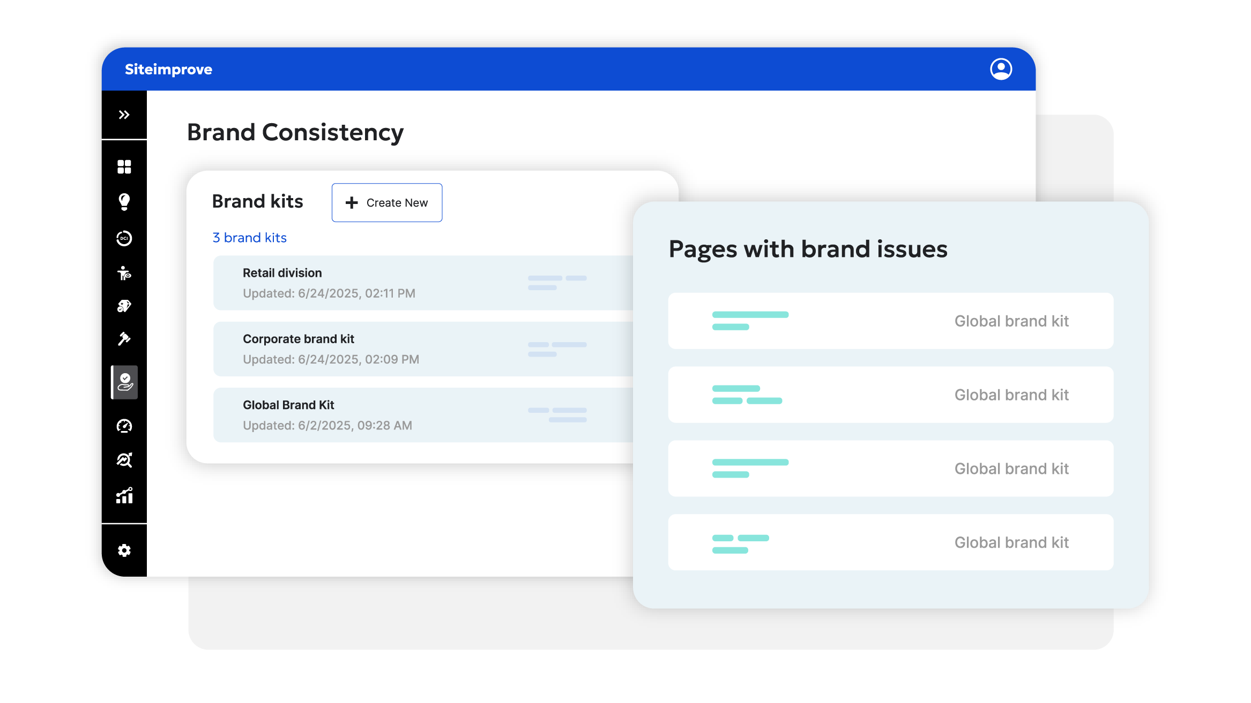
Task: Open the Global Brand Kit row
Action: point(423,415)
